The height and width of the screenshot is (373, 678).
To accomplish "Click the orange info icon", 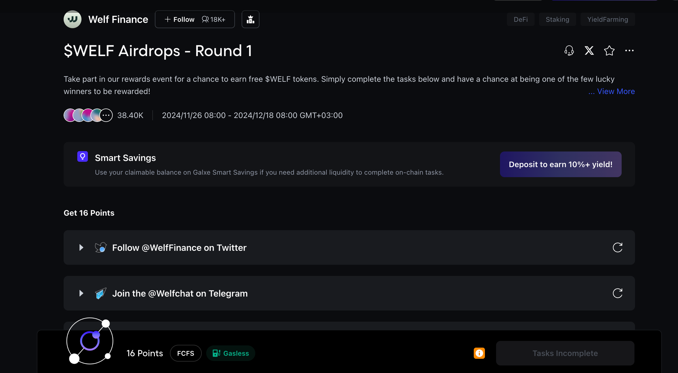I will tap(479, 353).
